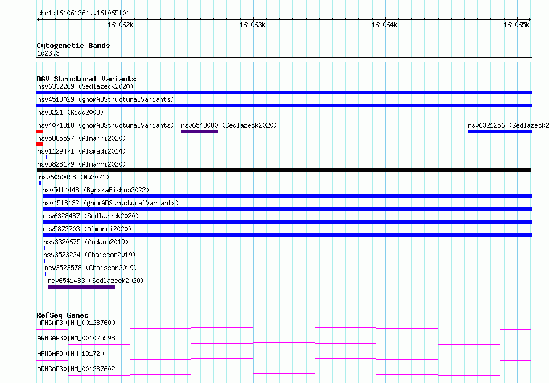This screenshot has height=383, width=549.
Task: Click the cytogenetic band 1q23.3 bar
Action: point(284,60)
